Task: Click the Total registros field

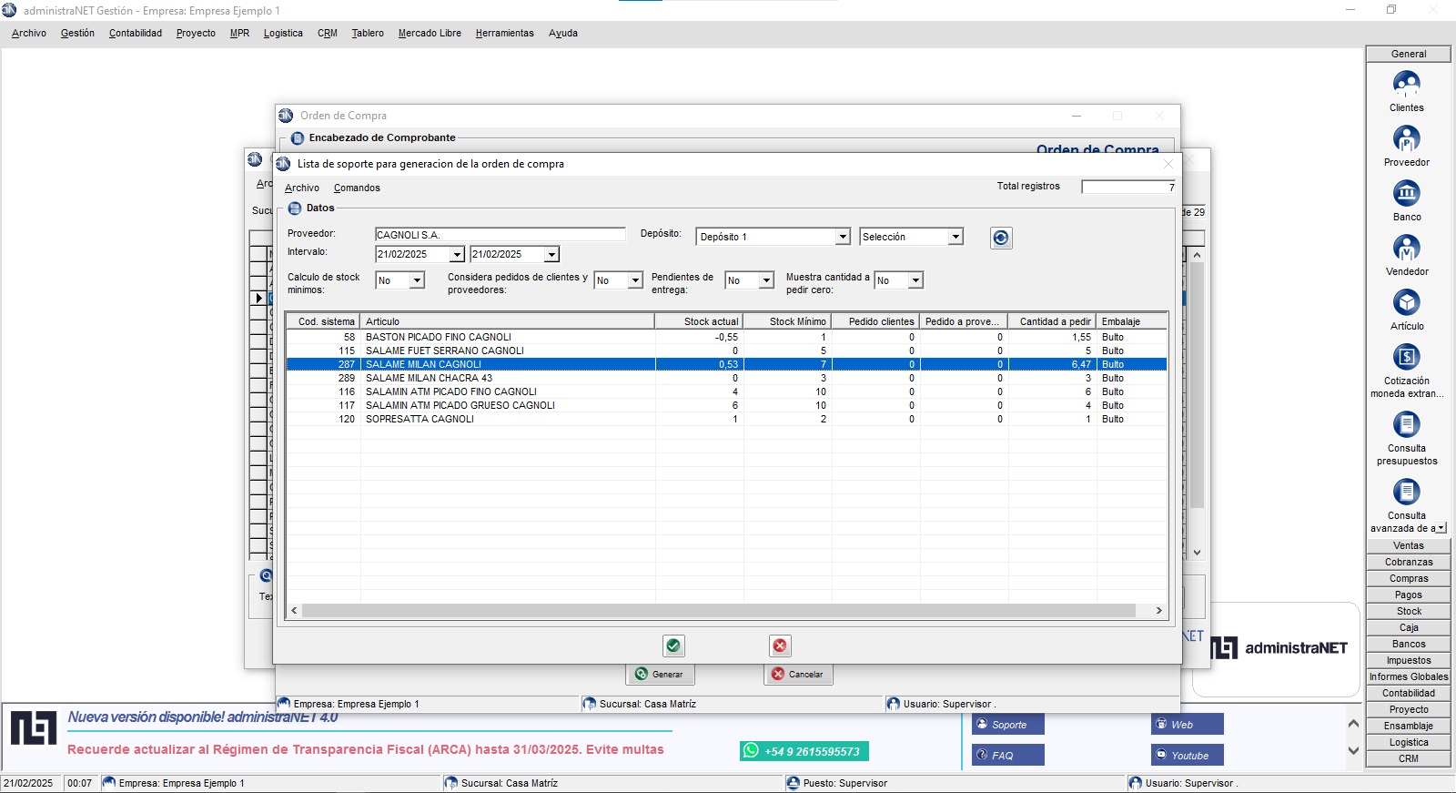Action: [1129, 187]
